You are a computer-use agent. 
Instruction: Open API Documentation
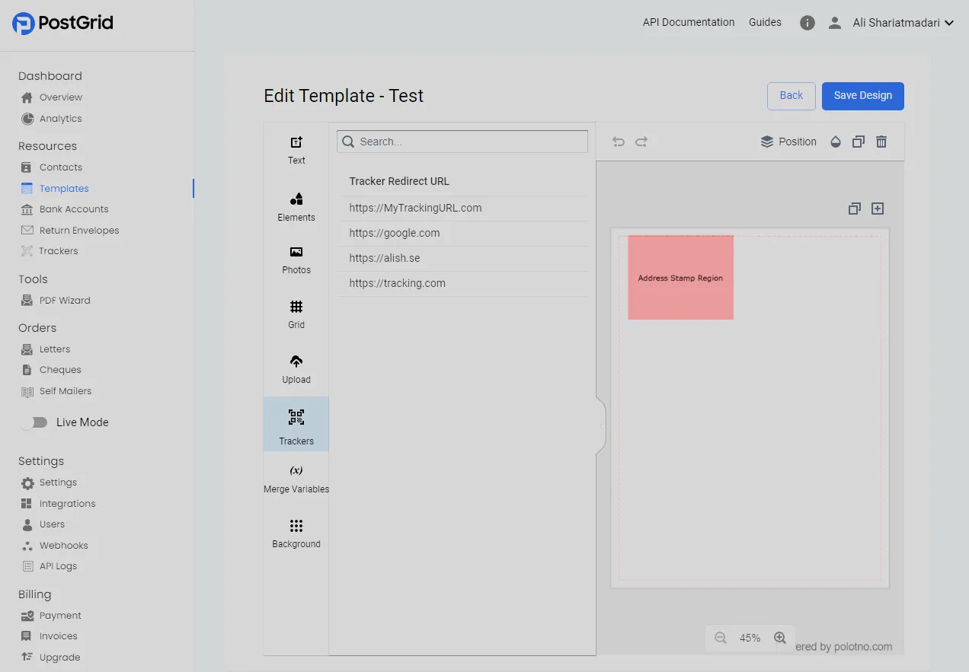(688, 22)
